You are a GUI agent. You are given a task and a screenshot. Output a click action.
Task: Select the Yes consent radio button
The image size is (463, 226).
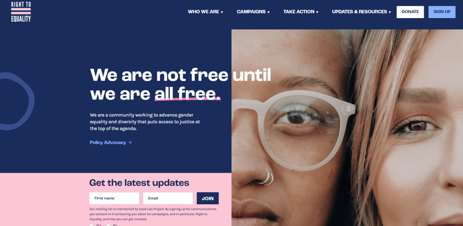click(91, 225)
